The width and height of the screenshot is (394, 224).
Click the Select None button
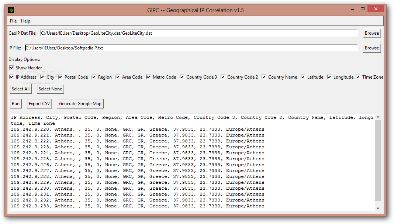pos(50,89)
